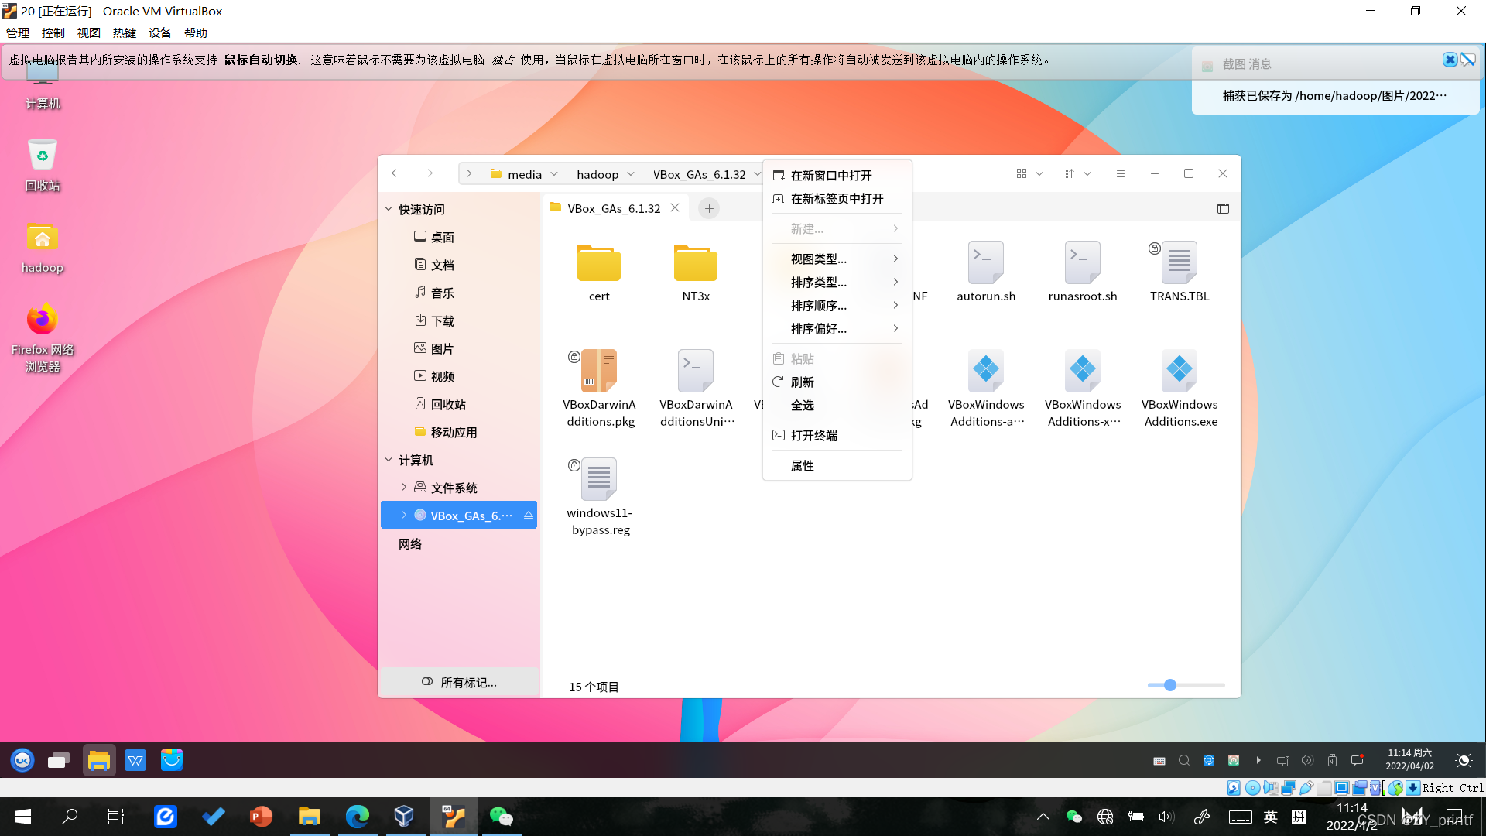Choose 打开终端 from context menu

[813, 435]
